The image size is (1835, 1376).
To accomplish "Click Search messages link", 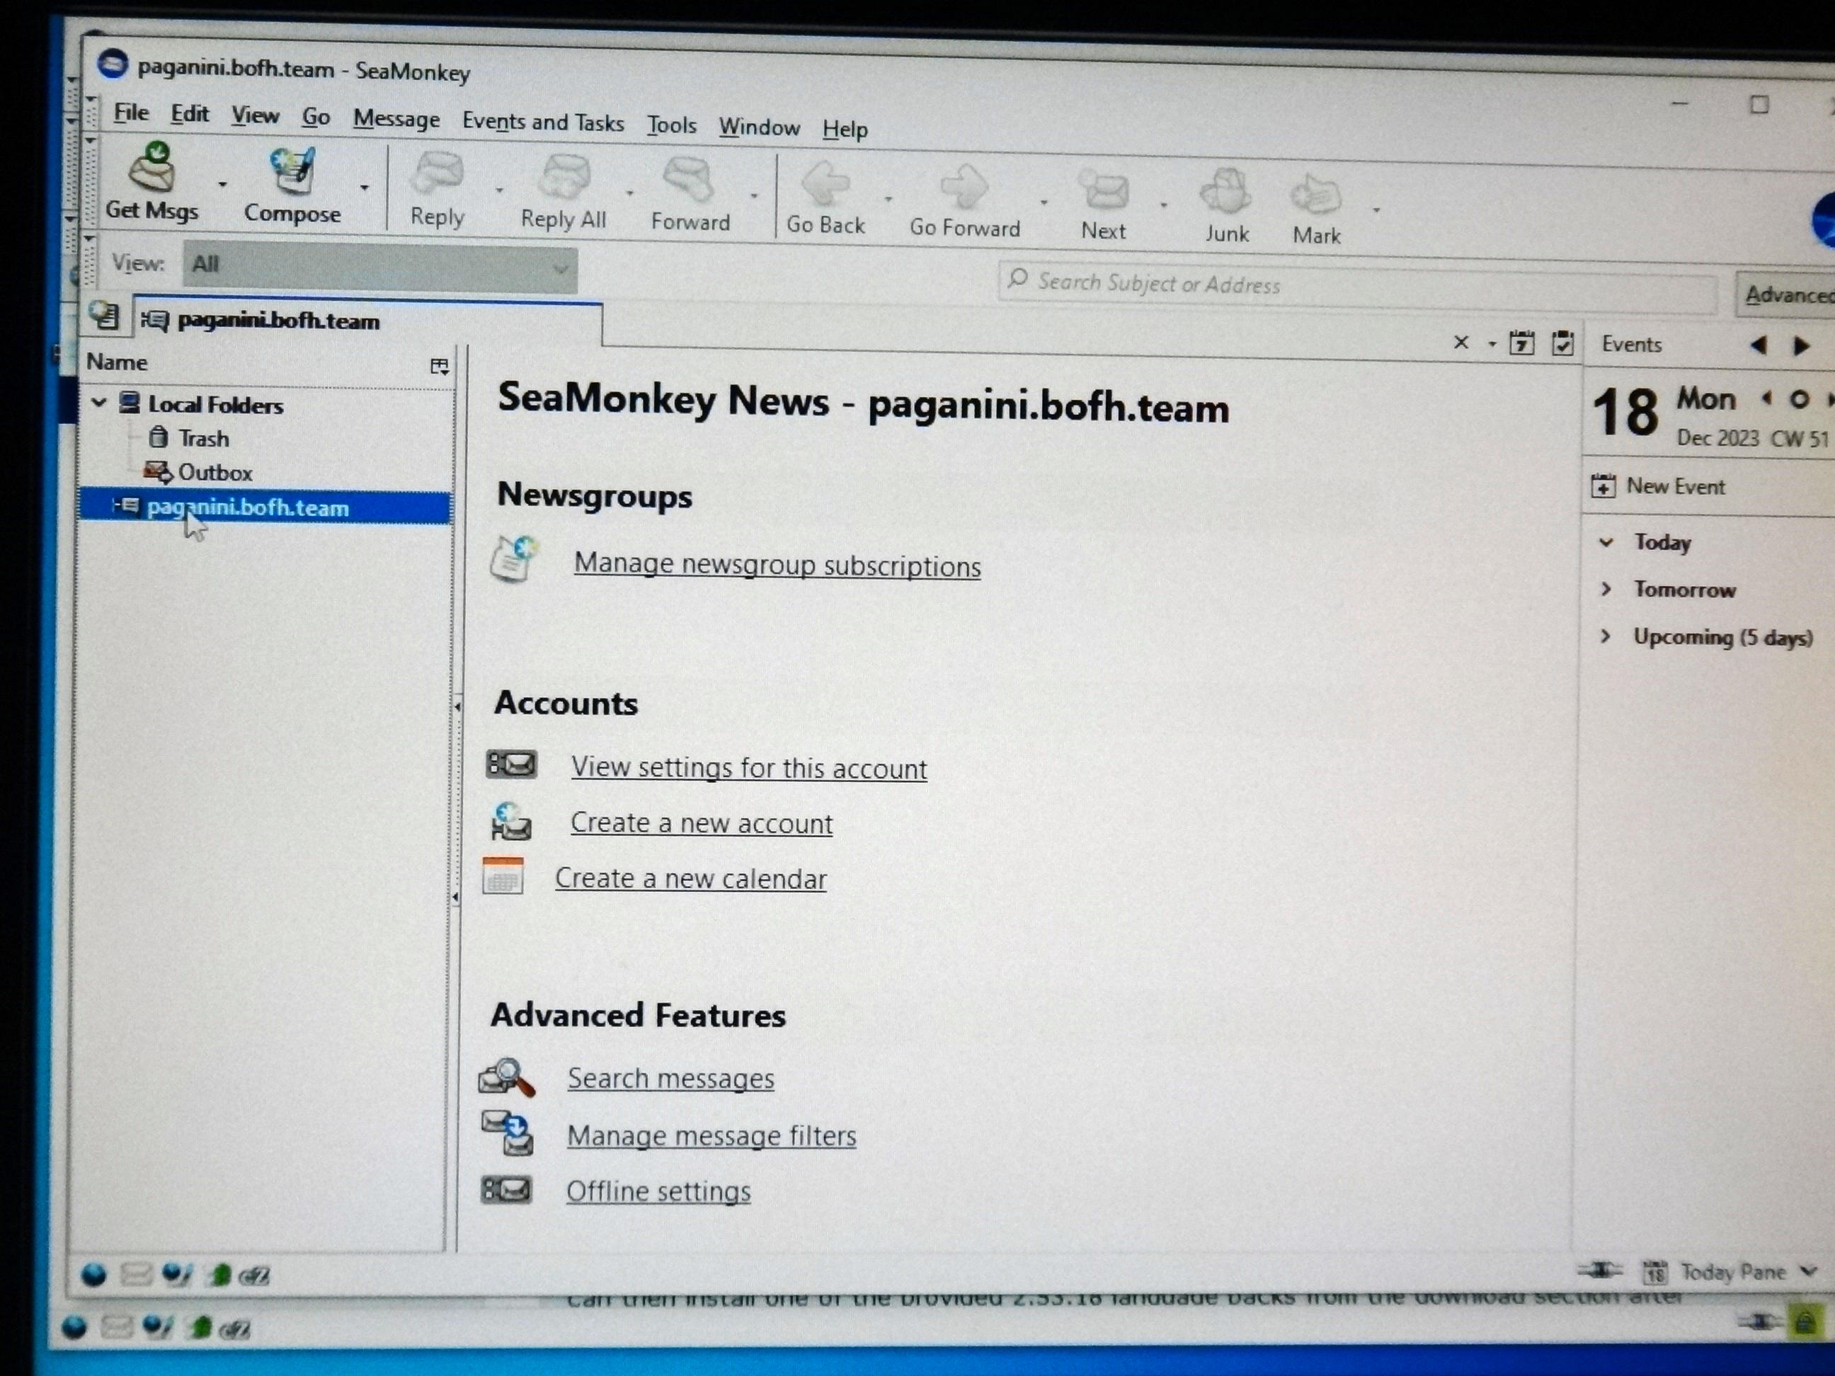I will 670,1078.
